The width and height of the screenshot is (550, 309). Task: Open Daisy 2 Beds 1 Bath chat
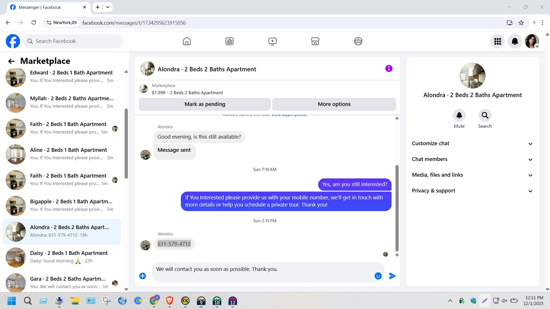click(x=62, y=257)
